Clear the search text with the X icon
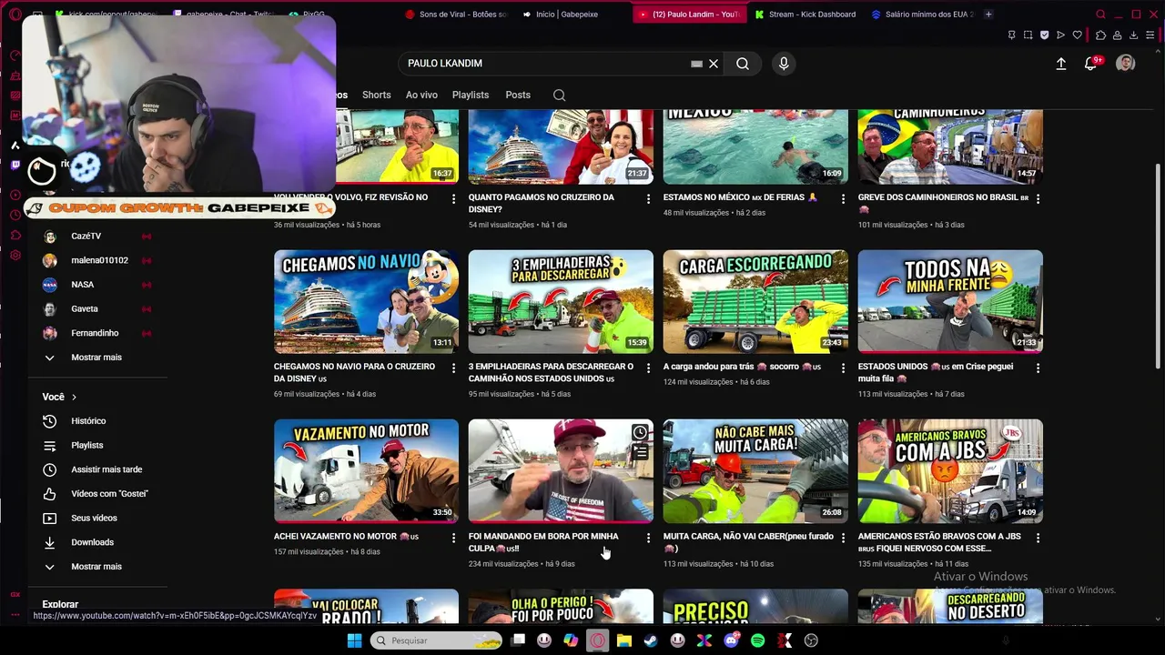 (x=714, y=64)
